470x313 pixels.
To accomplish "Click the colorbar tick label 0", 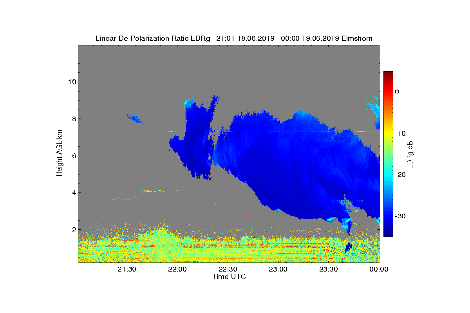I will point(397,92).
